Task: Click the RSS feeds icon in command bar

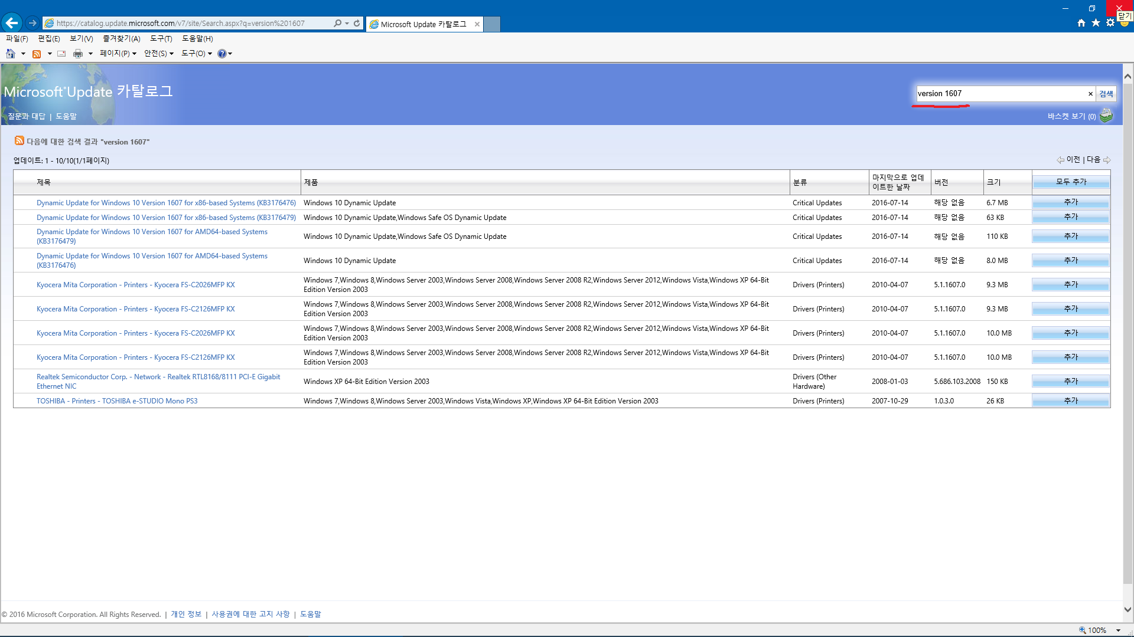Action: [37, 54]
